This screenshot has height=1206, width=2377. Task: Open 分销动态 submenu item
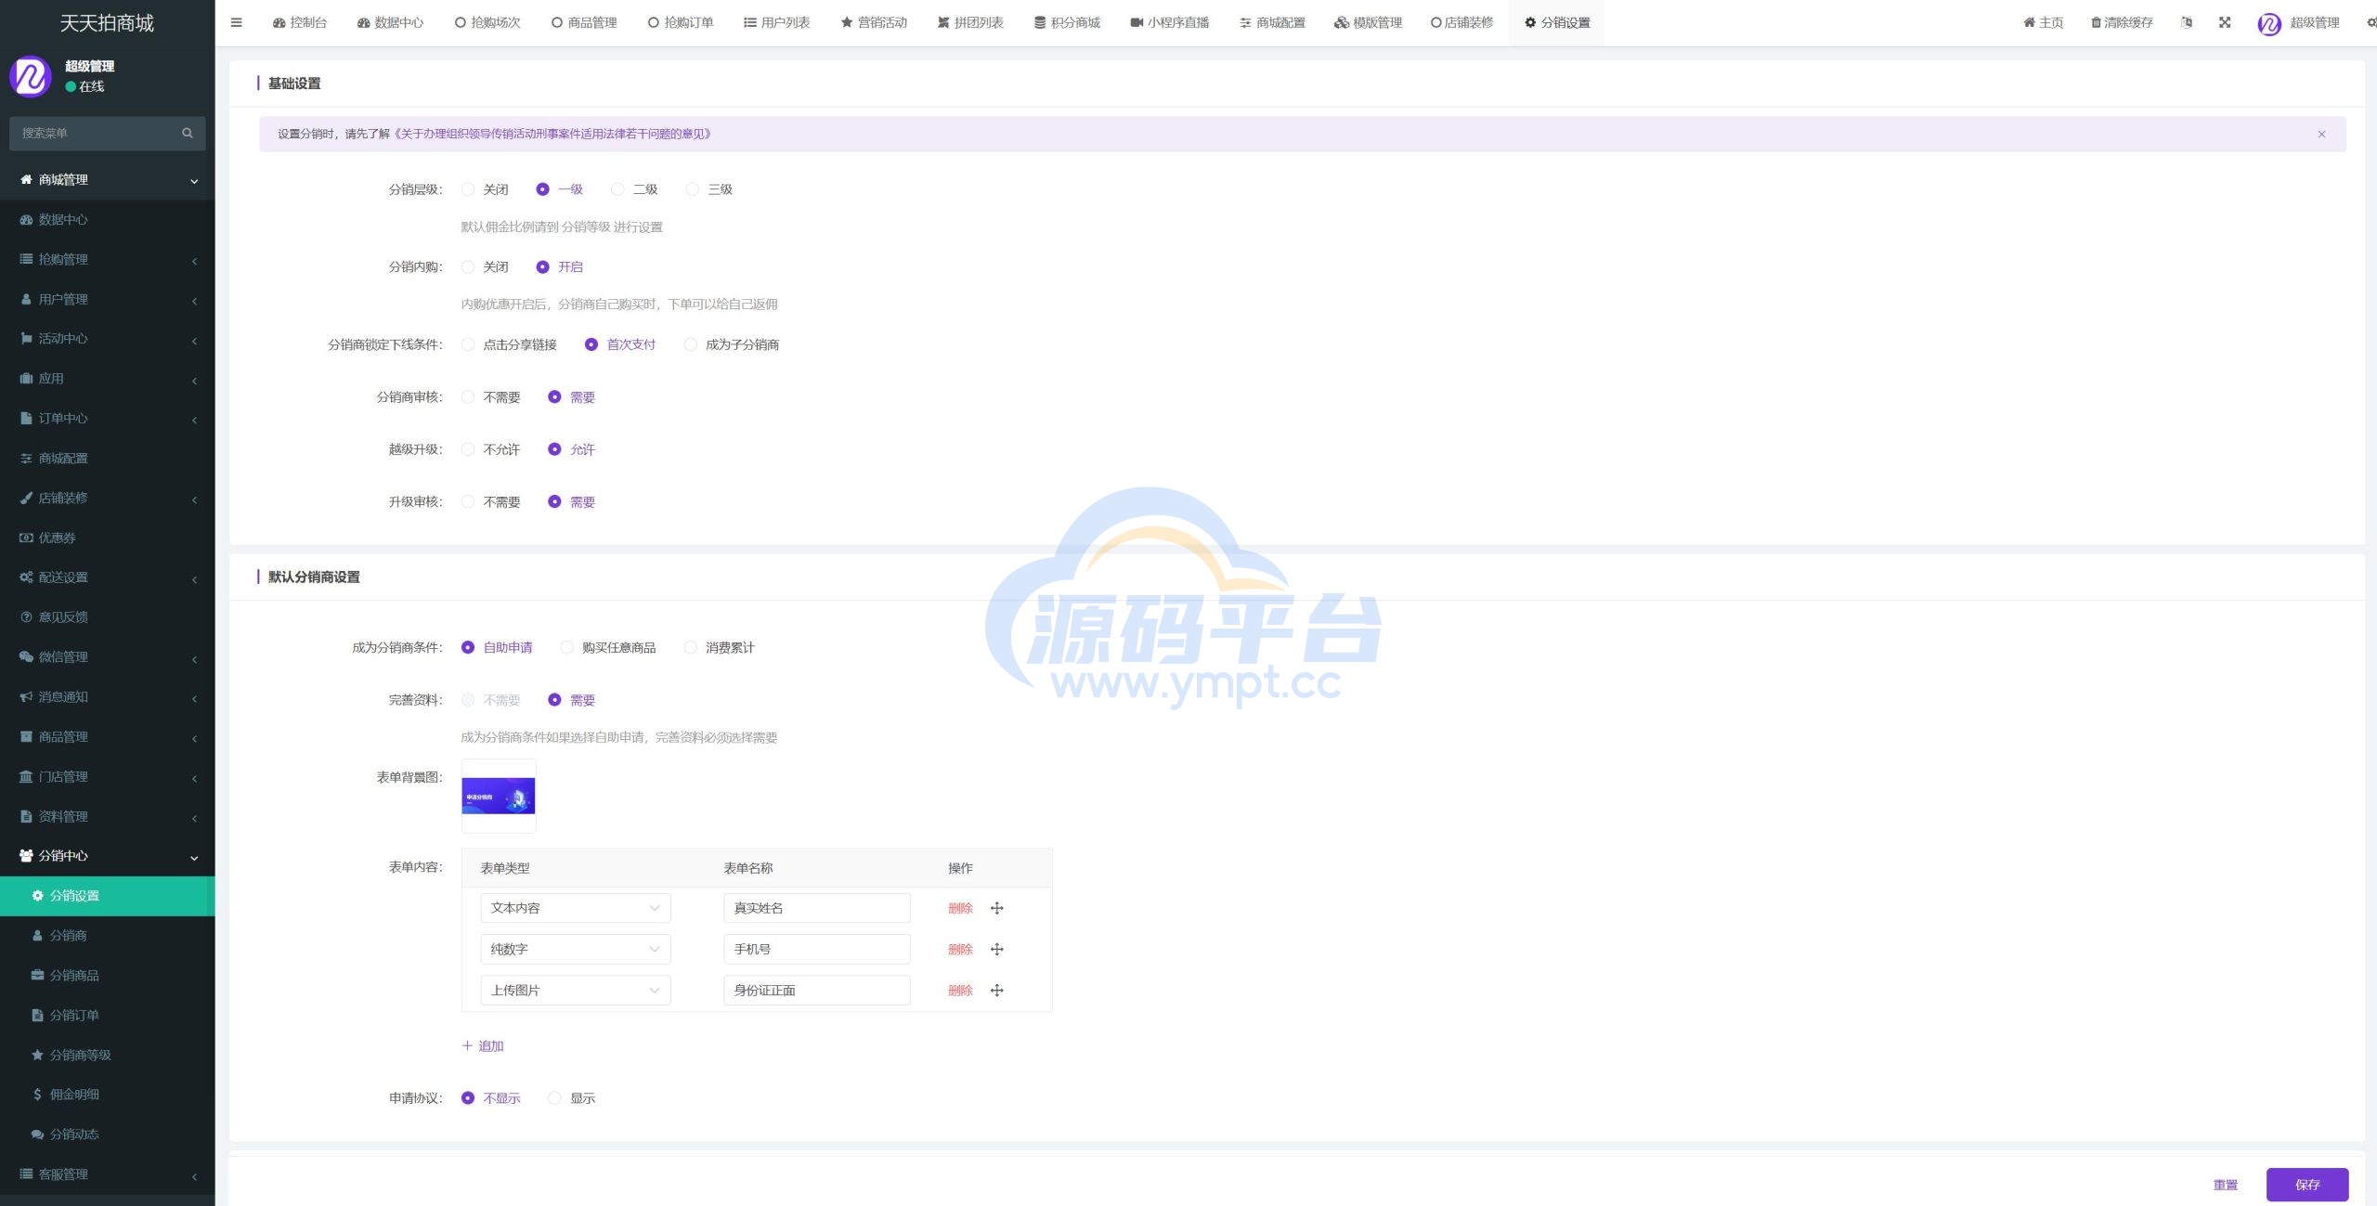[x=108, y=1134]
